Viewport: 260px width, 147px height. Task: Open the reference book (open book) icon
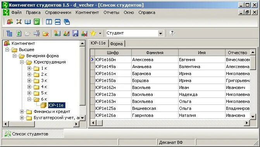[28, 22]
